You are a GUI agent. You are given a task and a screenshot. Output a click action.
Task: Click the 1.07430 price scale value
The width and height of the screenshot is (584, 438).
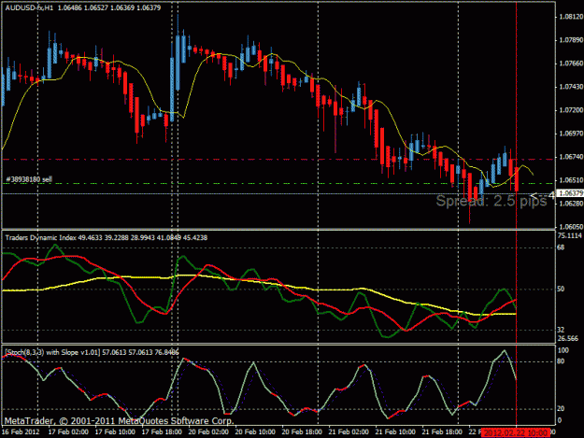click(571, 87)
